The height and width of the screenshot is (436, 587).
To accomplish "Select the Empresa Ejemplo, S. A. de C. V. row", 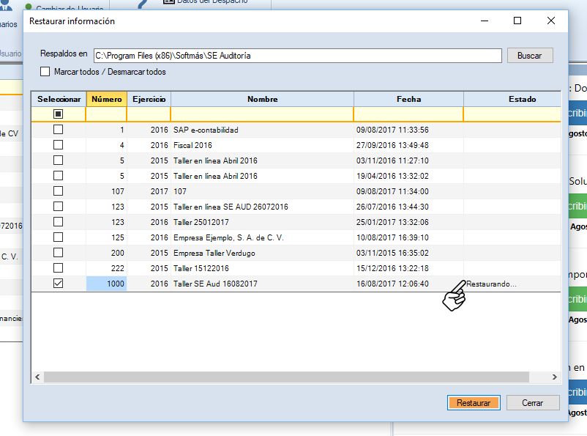I will click(x=228, y=237).
